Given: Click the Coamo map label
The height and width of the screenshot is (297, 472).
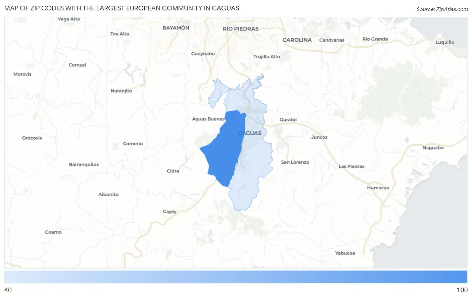Looking at the screenshot, I should pyautogui.click(x=53, y=232).
